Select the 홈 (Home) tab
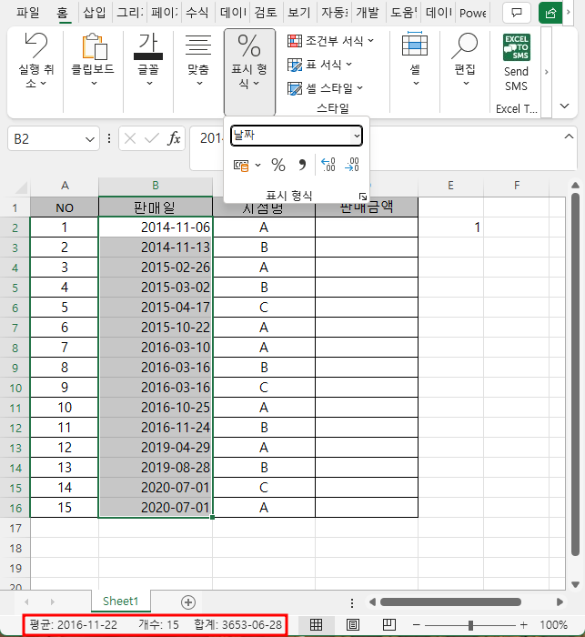The height and width of the screenshot is (637, 585). [62, 13]
